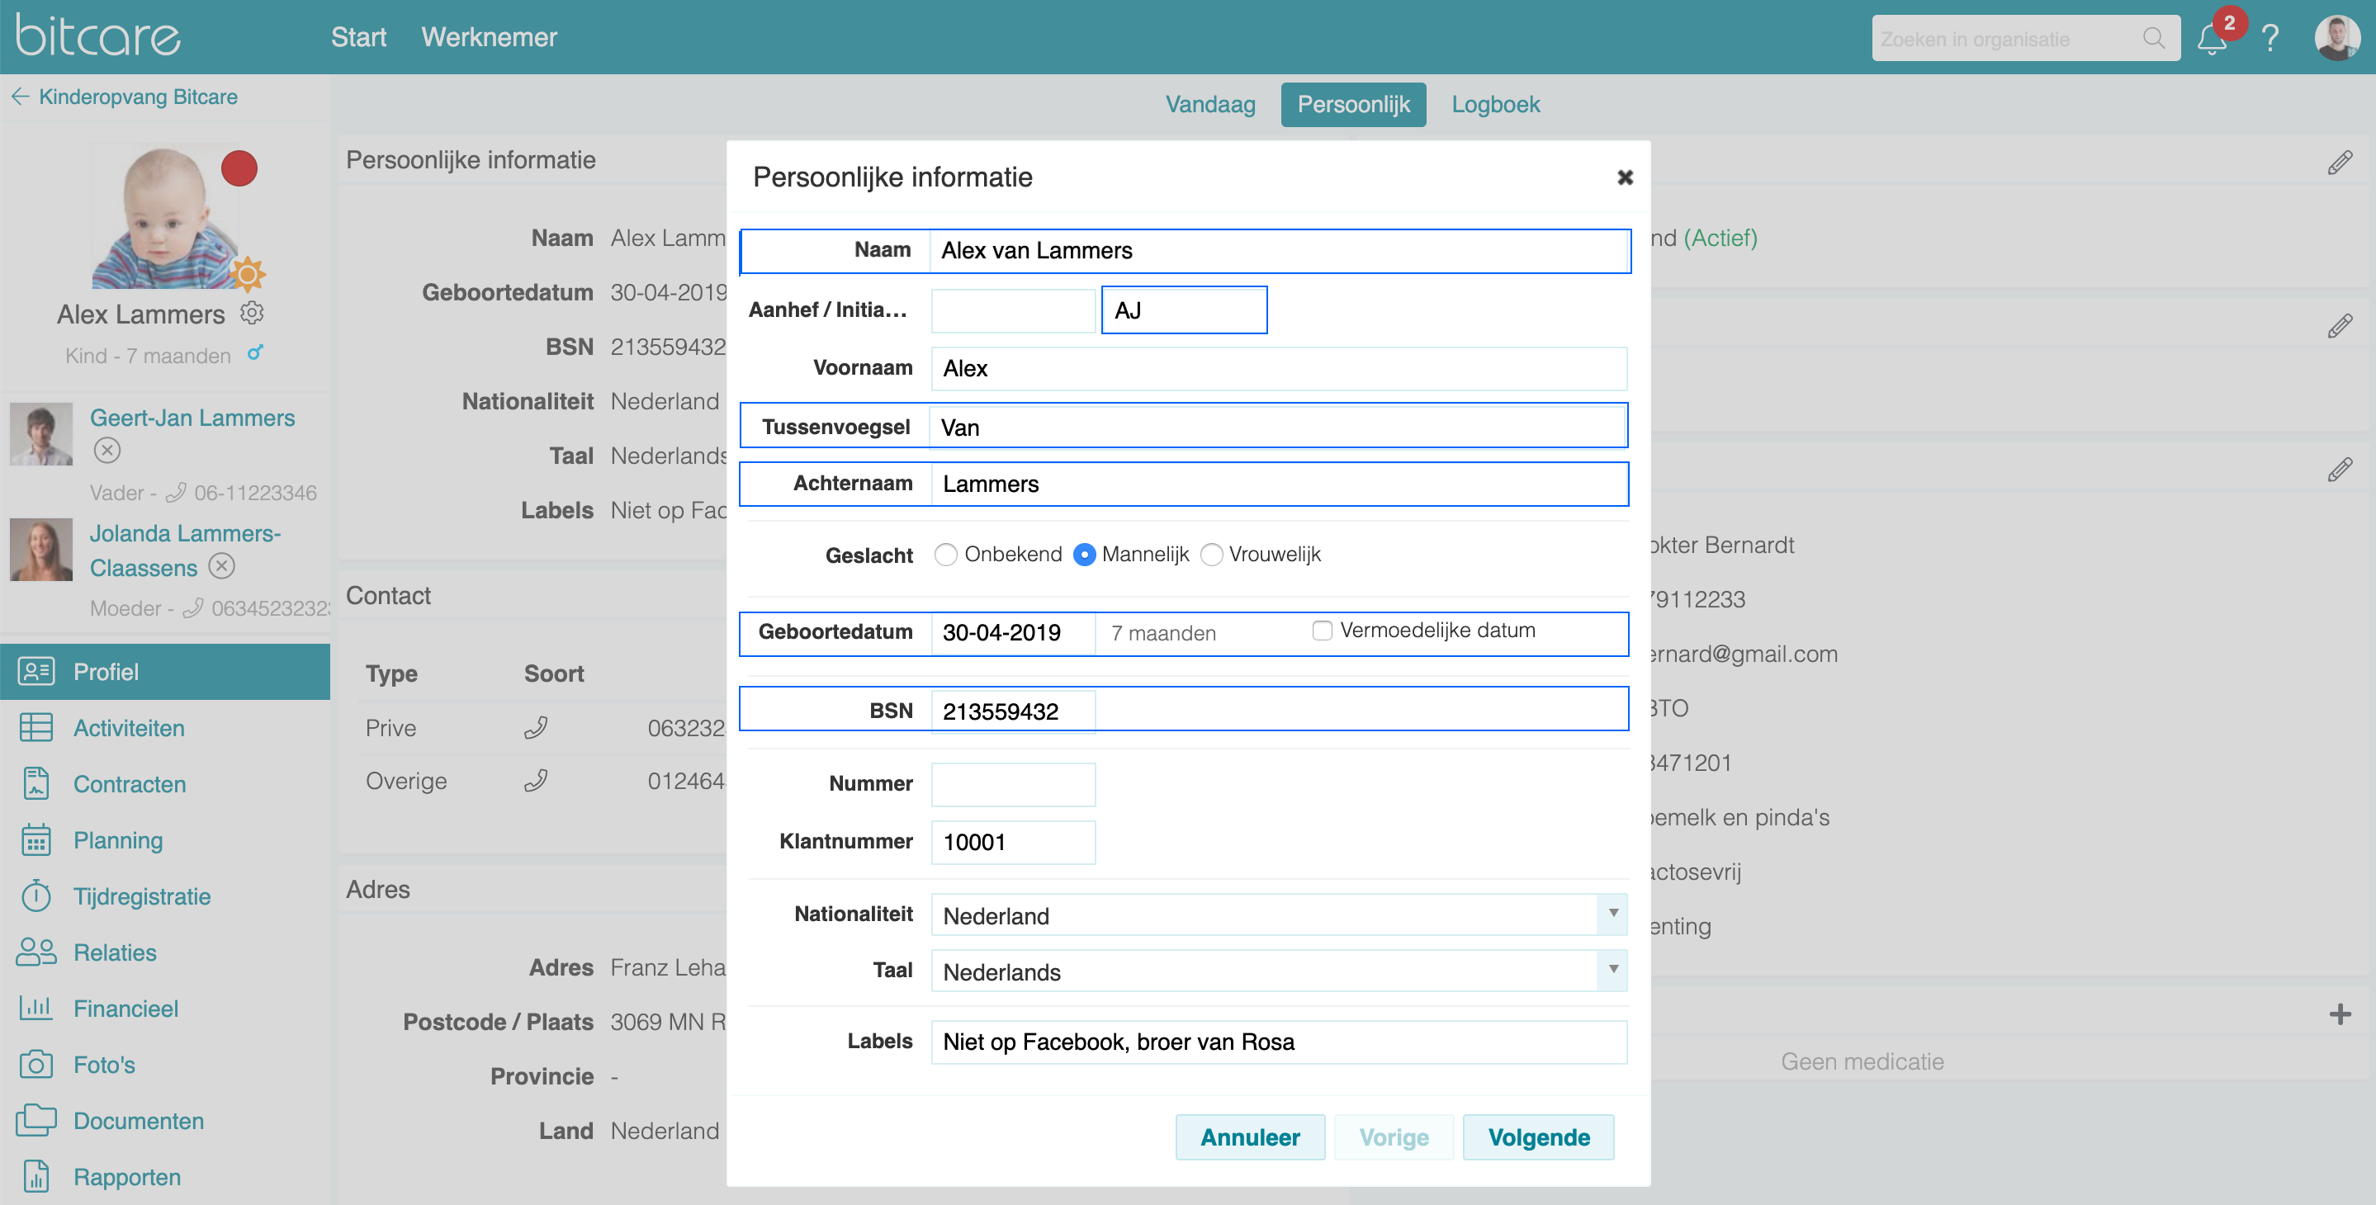The width and height of the screenshot is (2376, 1205).
Task: Click the Rapporten file icon
Action: (x=36, y=1175)
